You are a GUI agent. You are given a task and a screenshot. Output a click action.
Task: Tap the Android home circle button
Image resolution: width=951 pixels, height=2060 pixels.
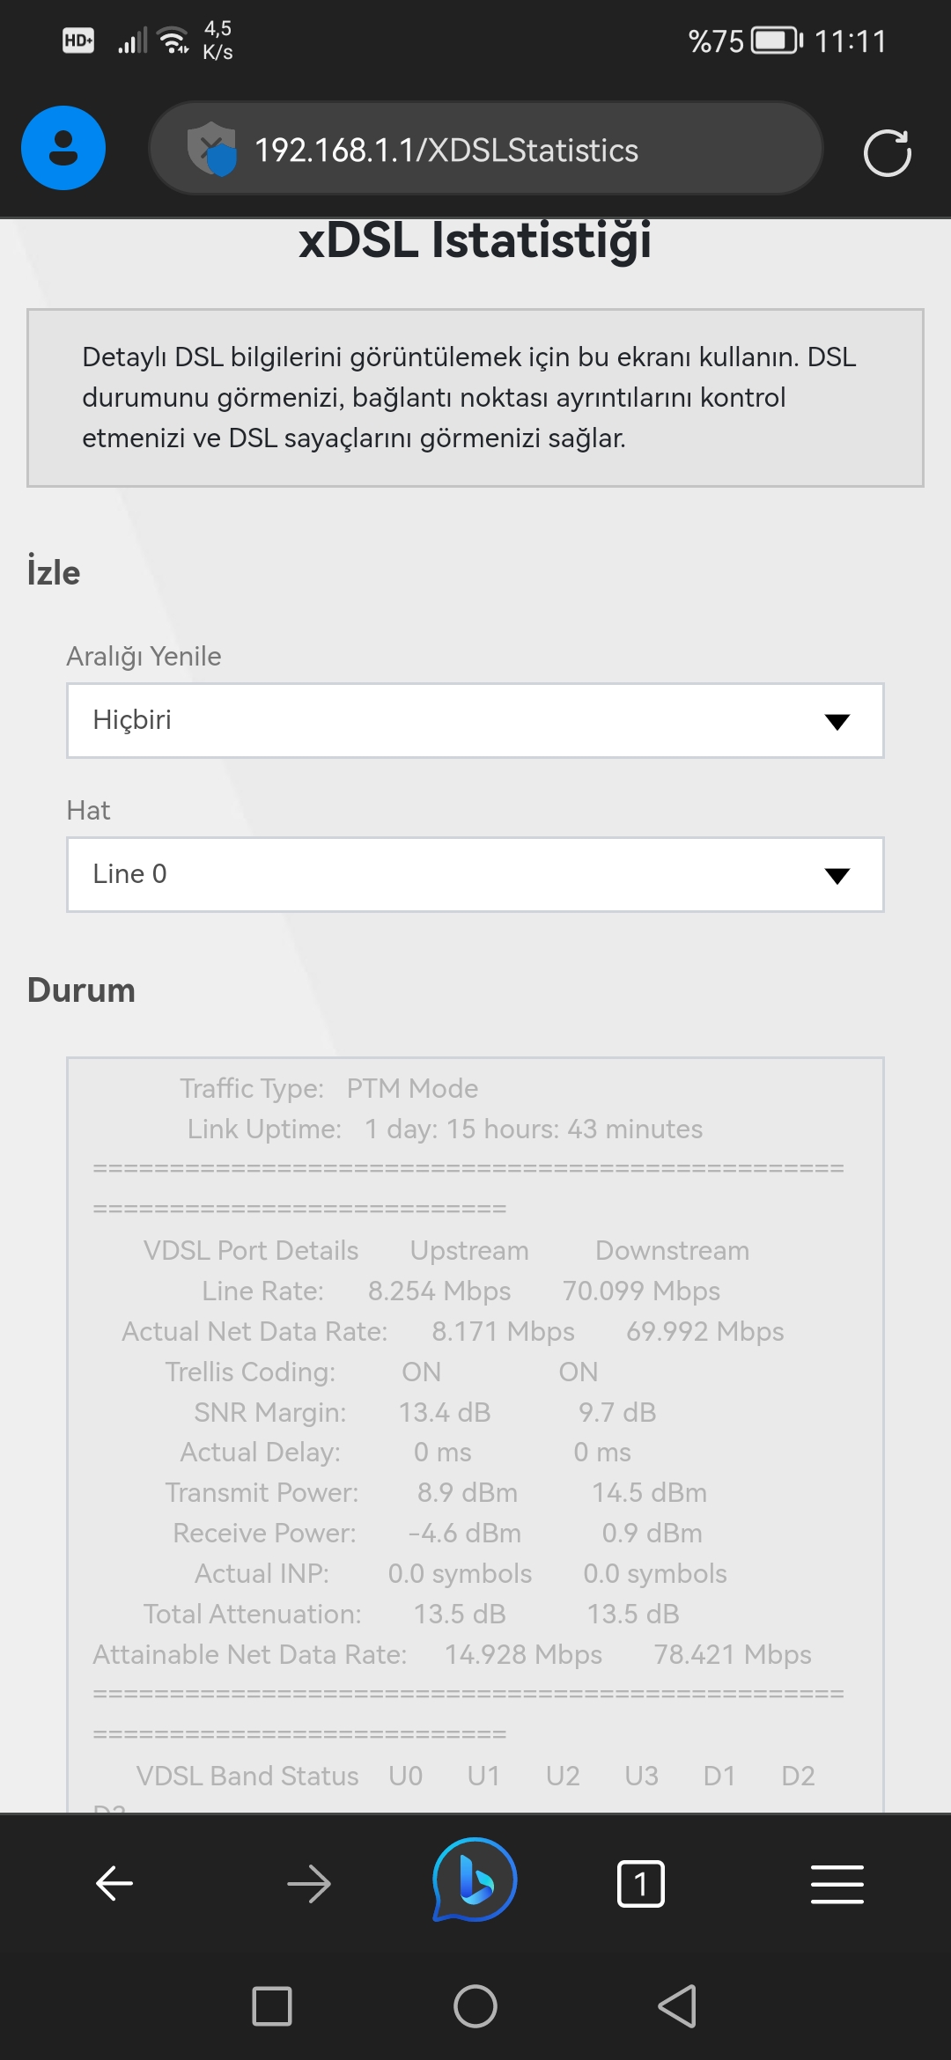(x=475, y=2006)
